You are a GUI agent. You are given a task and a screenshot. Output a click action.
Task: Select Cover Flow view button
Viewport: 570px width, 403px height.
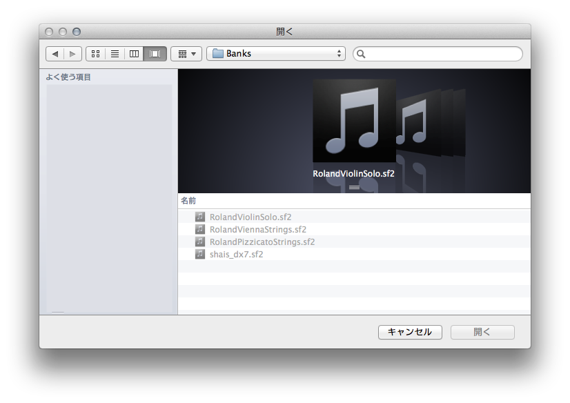(x=155, y=54)
